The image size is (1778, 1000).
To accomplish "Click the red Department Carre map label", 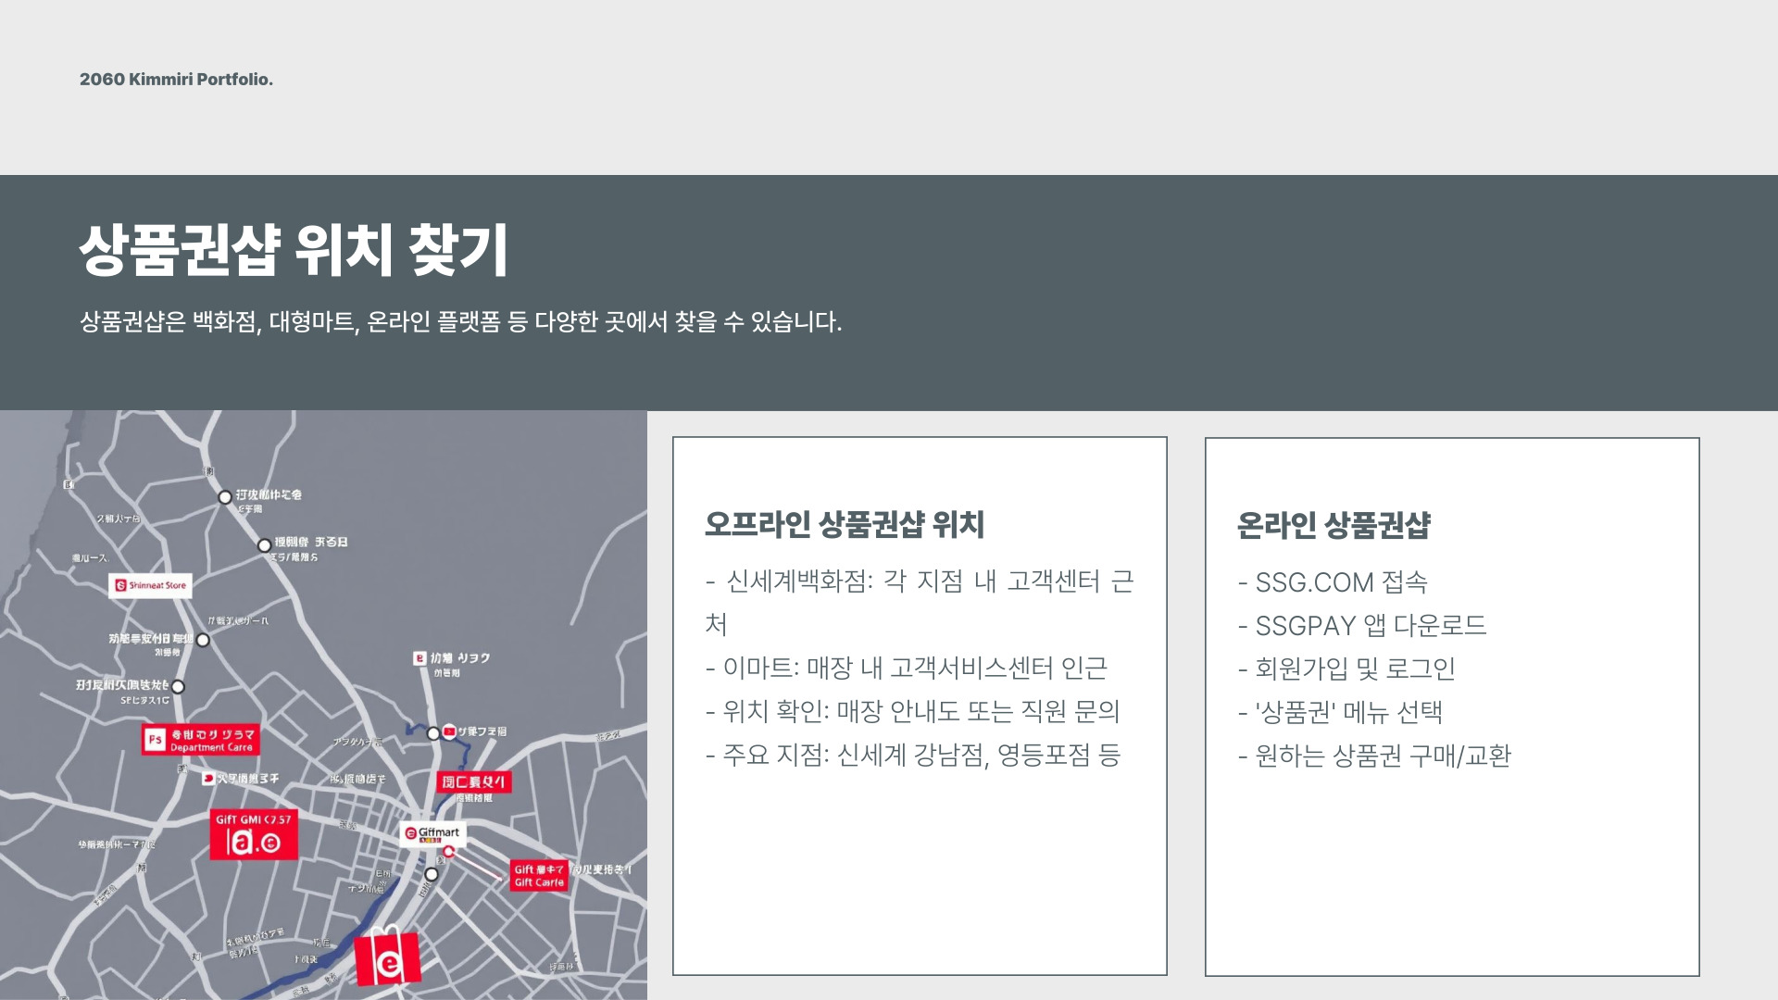I will coord(201,741).
